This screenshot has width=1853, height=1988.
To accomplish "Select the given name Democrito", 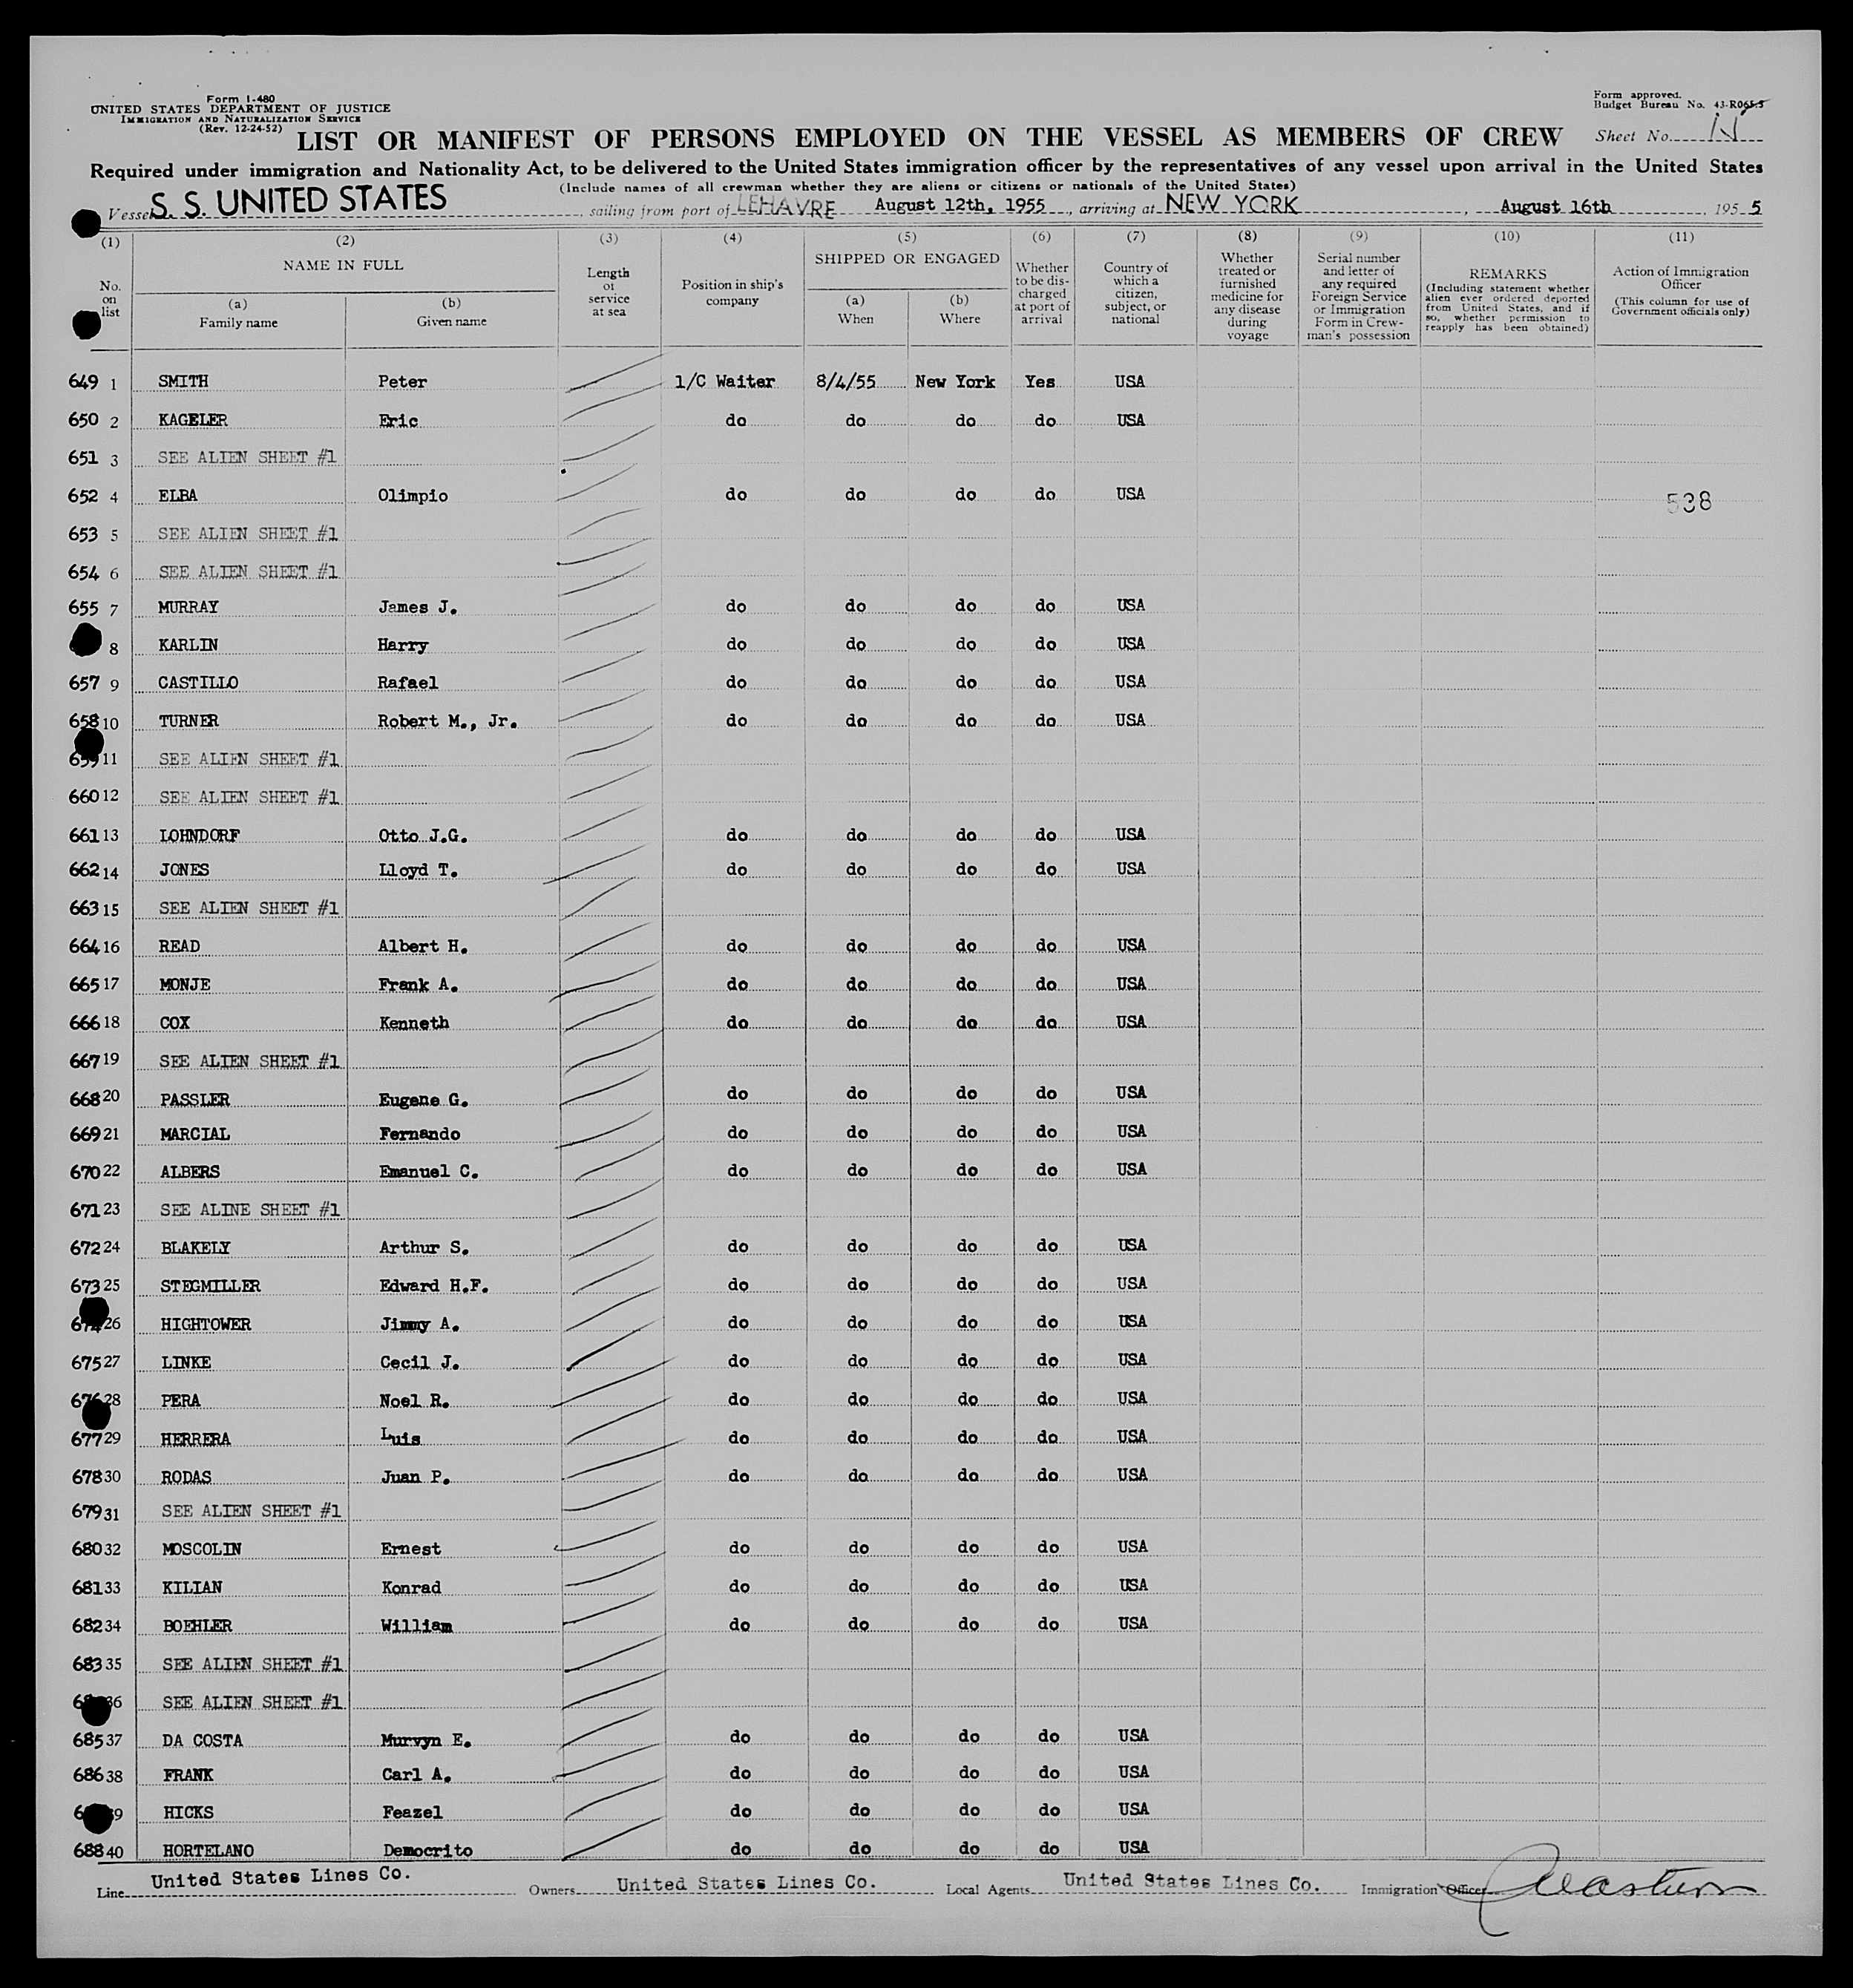I will pyautogui.click(x=427, y=1851).
